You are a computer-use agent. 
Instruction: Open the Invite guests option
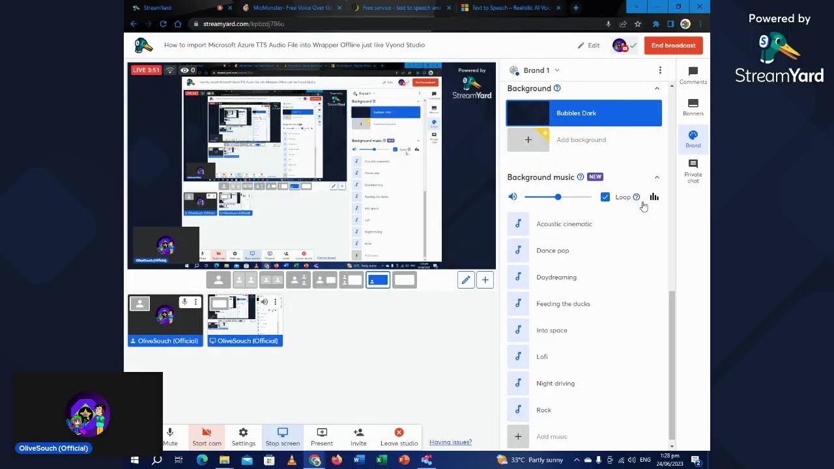tap(358, 436)
